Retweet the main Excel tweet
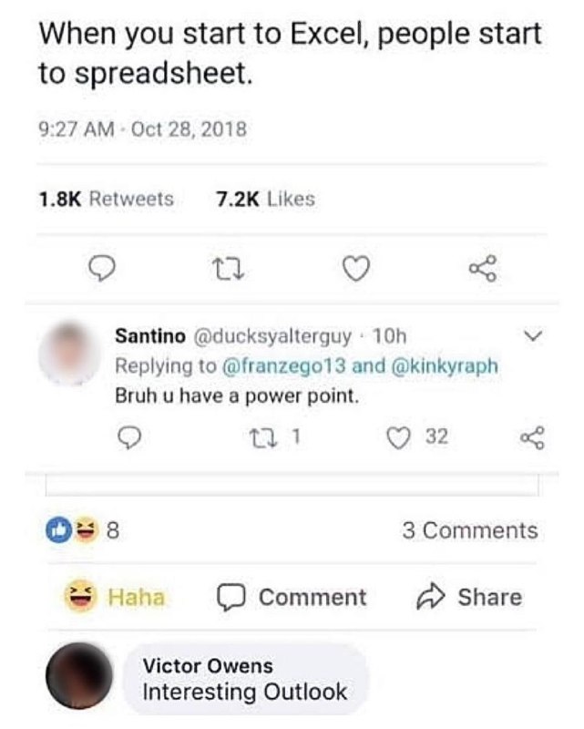This screenshot has width=584, height=729. 228,269
